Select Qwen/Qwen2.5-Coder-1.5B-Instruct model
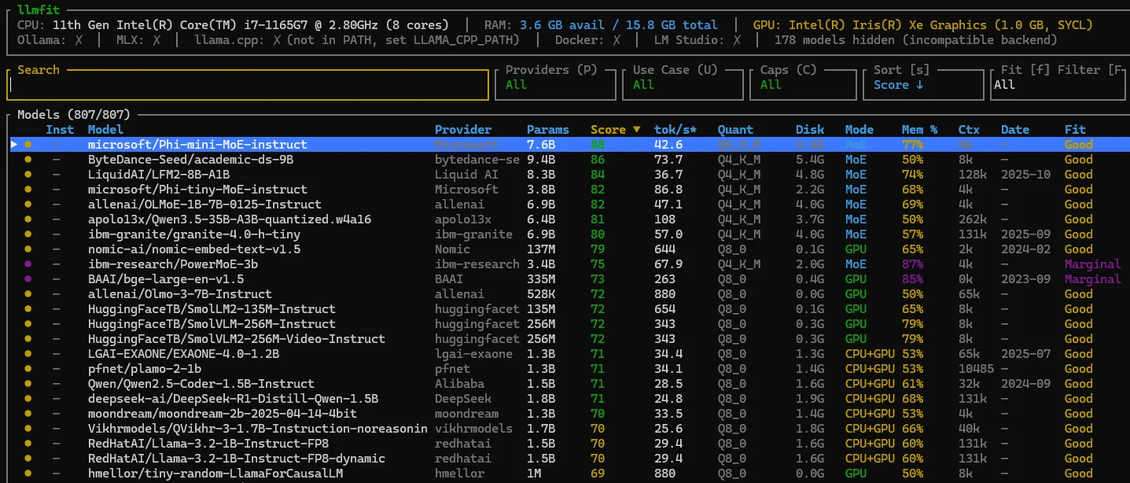Viewport: 1130px width, 483px height. pos(201,384)
